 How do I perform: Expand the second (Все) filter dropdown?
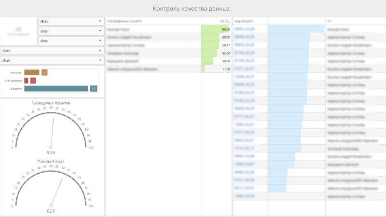(71, 31)
